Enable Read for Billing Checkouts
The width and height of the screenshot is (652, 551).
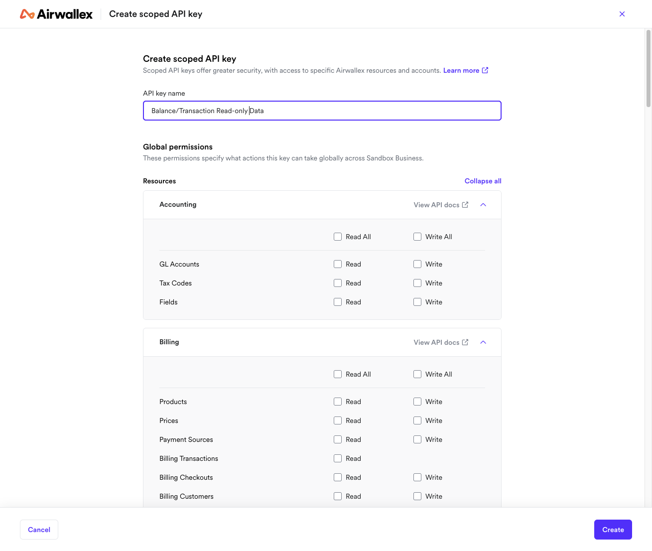pos(338,477)
